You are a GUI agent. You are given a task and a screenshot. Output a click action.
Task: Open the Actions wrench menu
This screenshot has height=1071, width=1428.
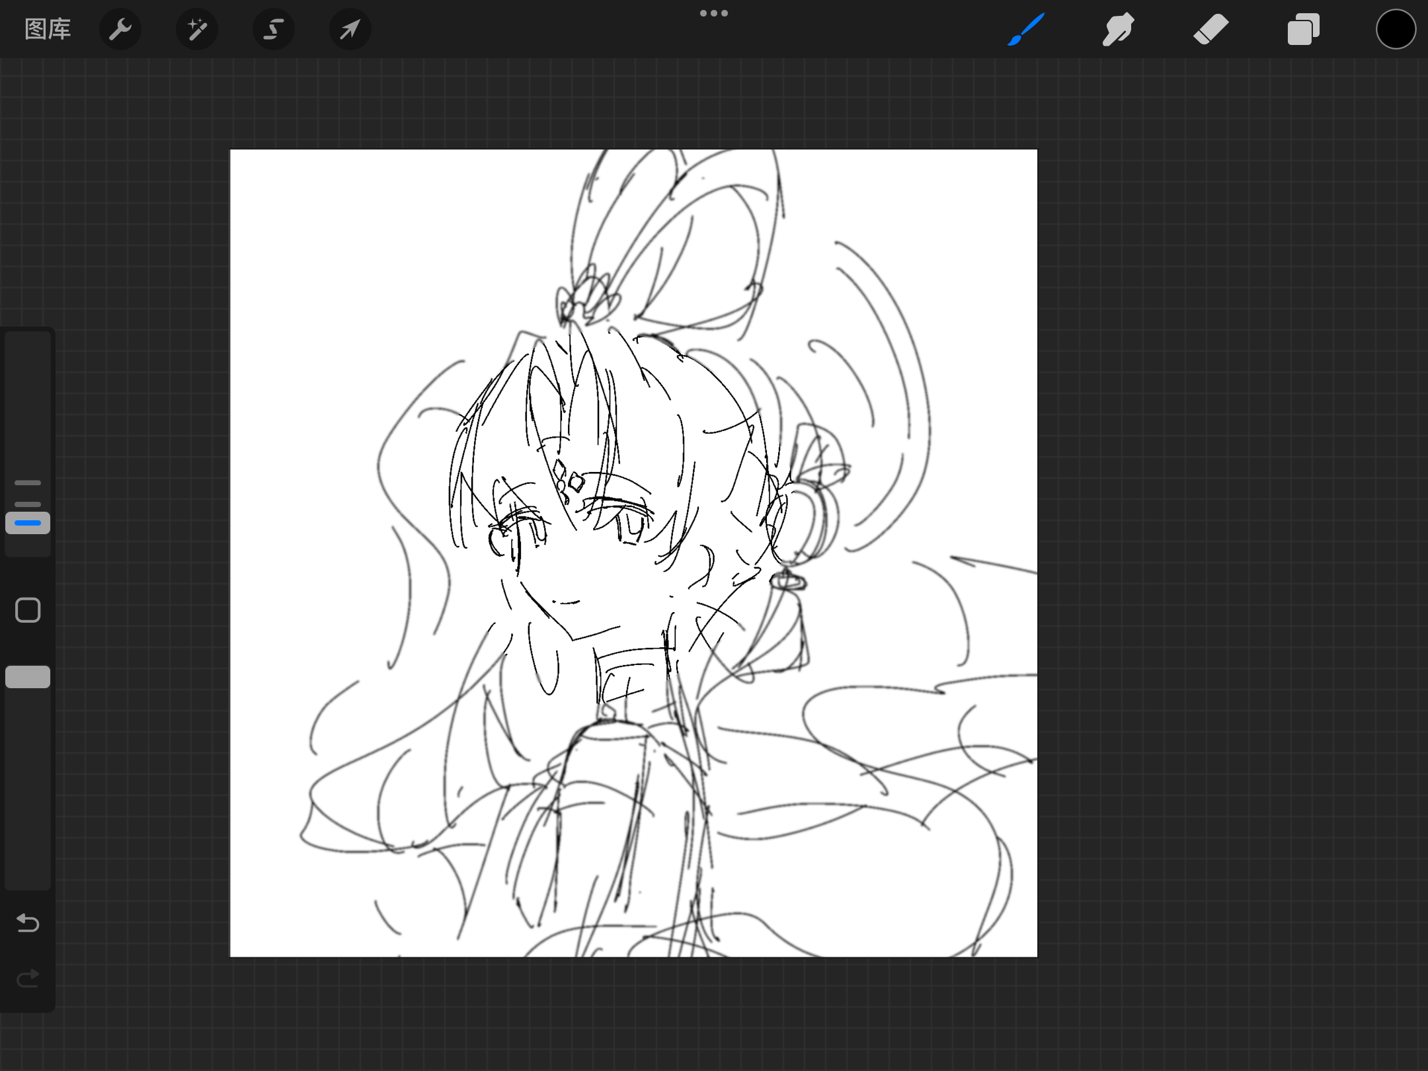(120, 29)
